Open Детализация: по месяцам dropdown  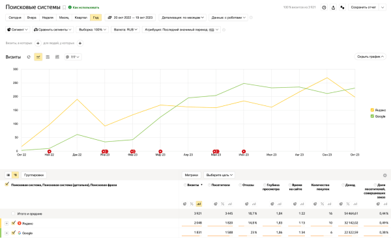coord(182,18)
